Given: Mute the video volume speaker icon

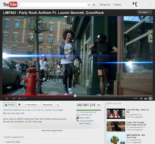Looking at the screenshot, I should point(14,98).
